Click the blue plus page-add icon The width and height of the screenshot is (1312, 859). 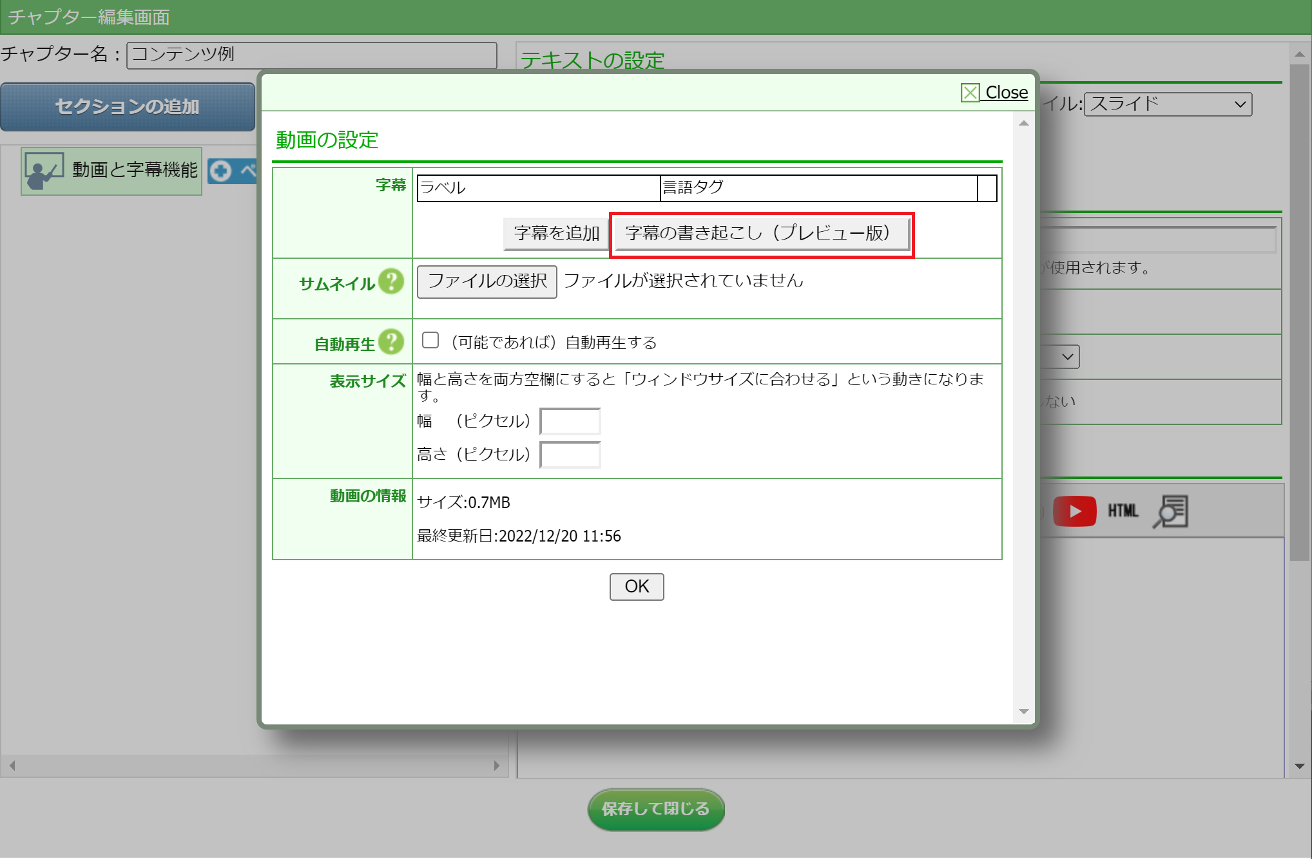click(x=220, y=171)
